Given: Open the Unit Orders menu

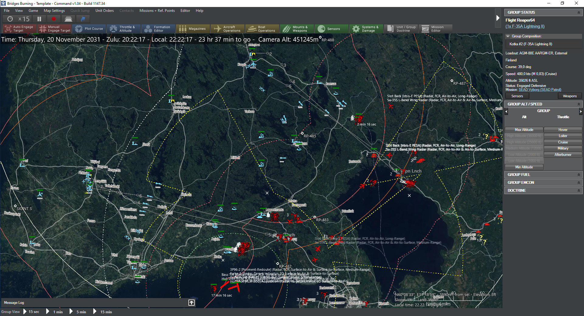Looking at the screenshot, I should (104, 11).
